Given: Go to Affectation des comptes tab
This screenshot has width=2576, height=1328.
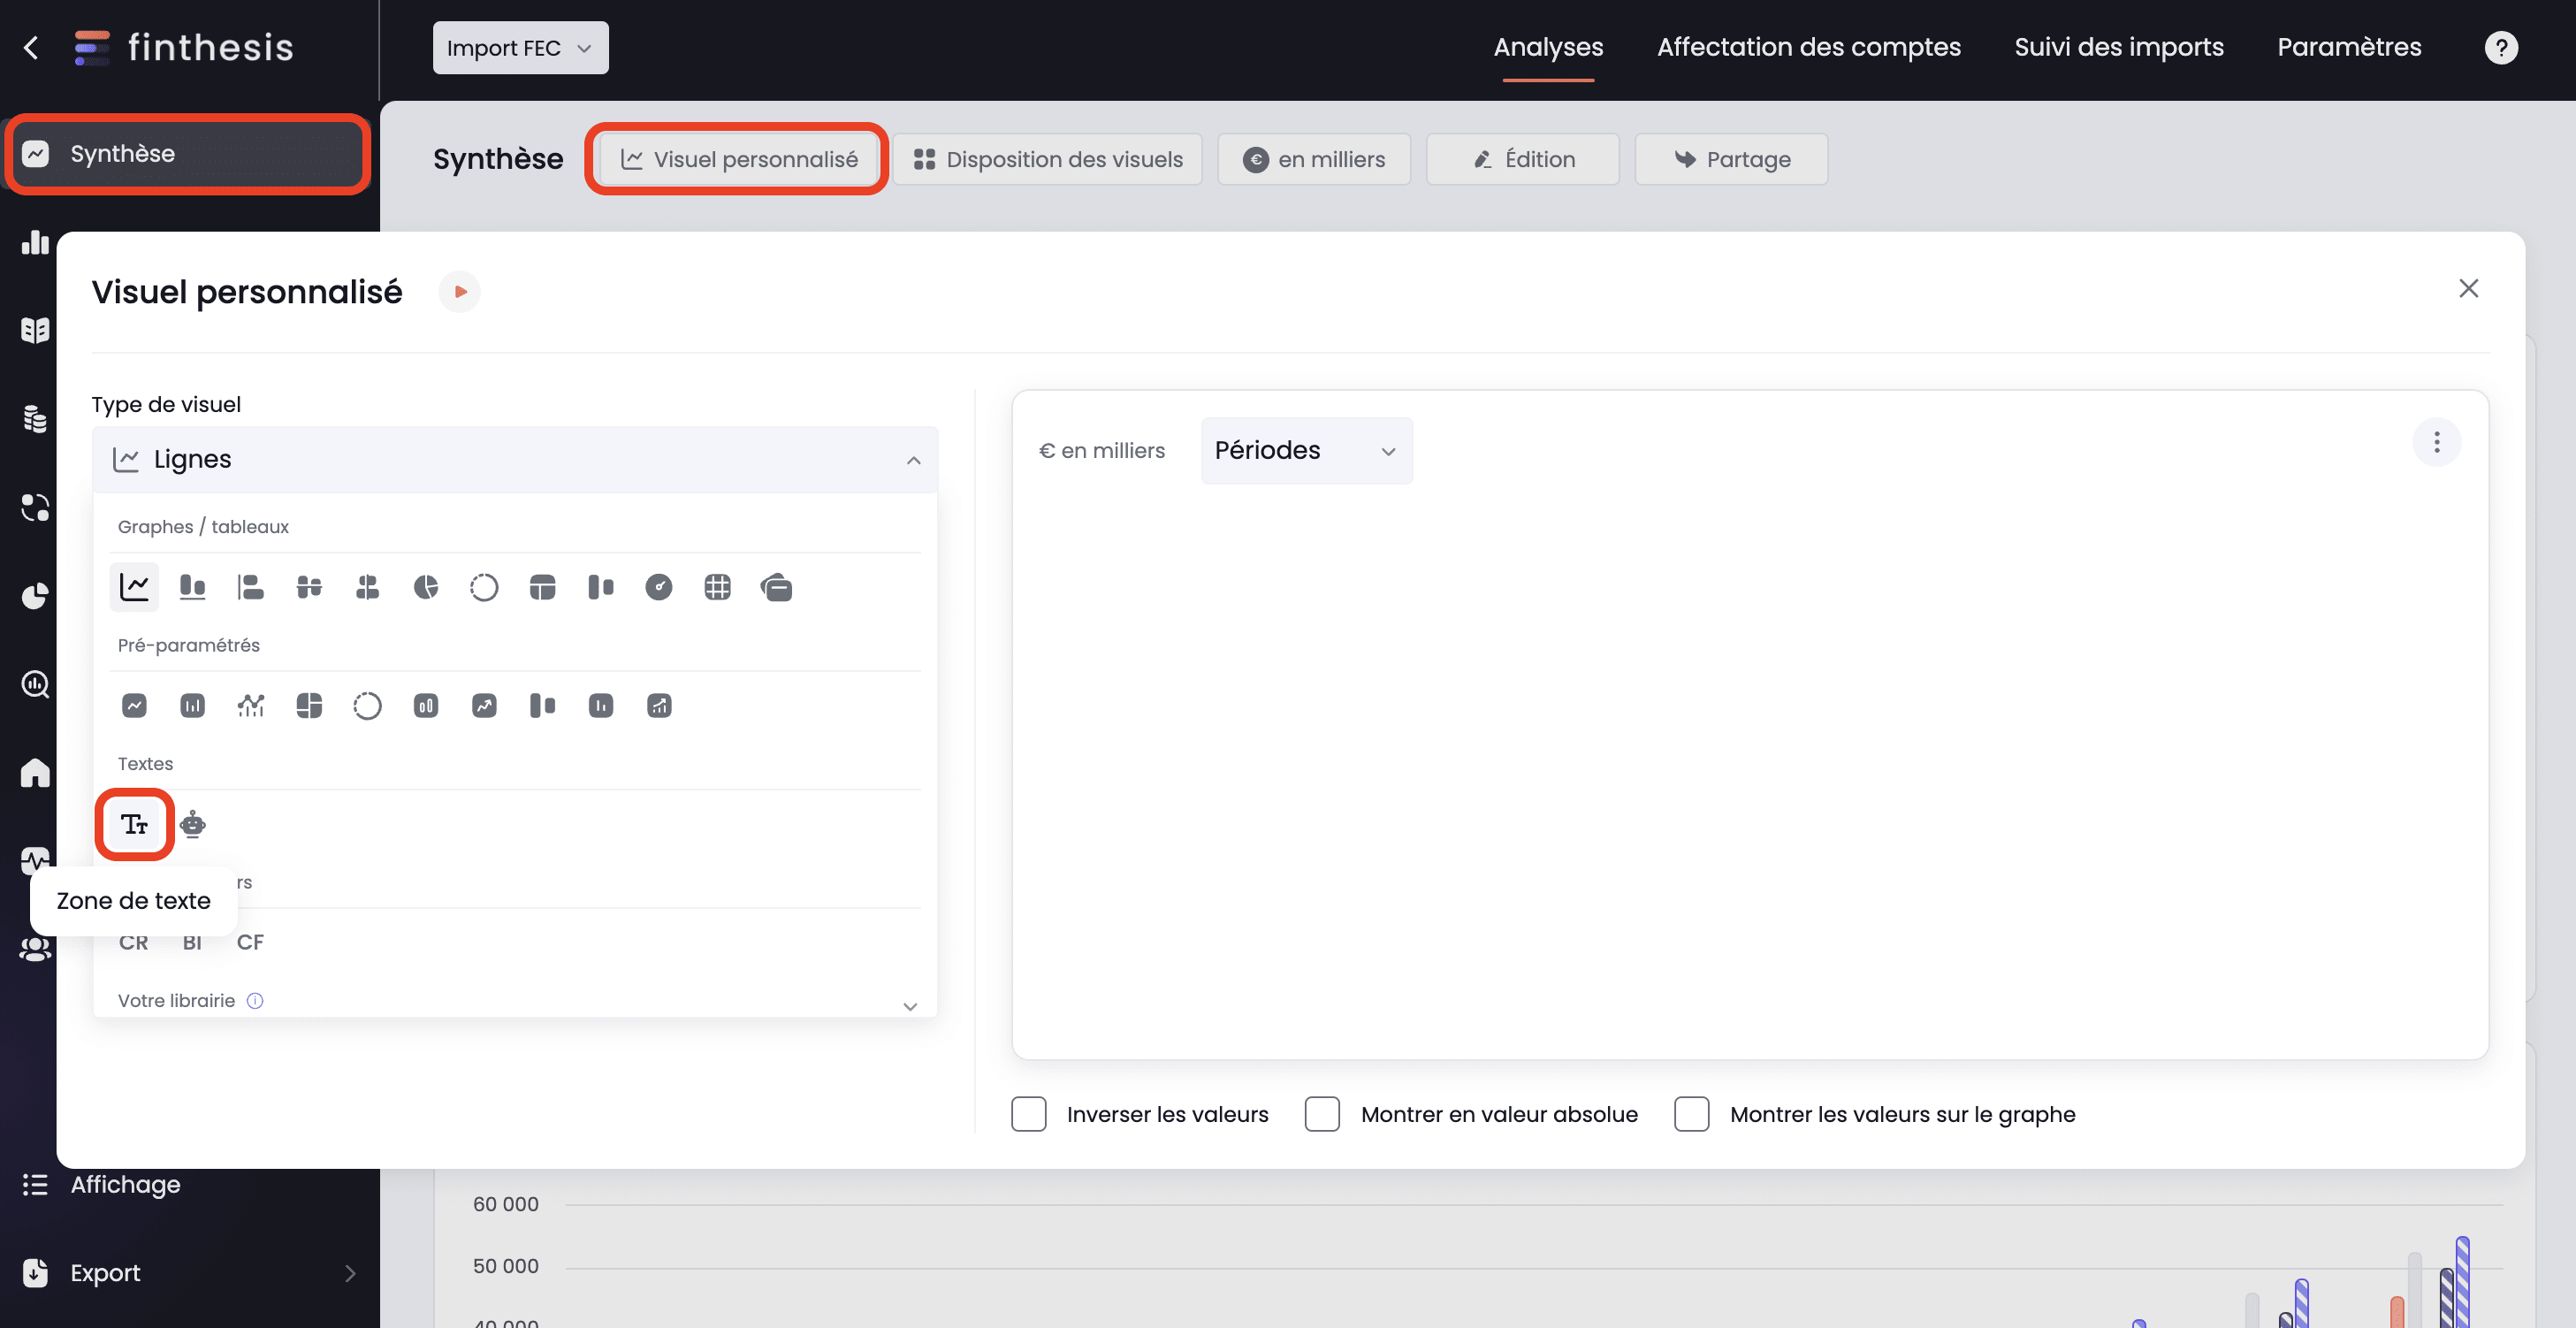Looking at the screenshot, I should click(1808, 47).
